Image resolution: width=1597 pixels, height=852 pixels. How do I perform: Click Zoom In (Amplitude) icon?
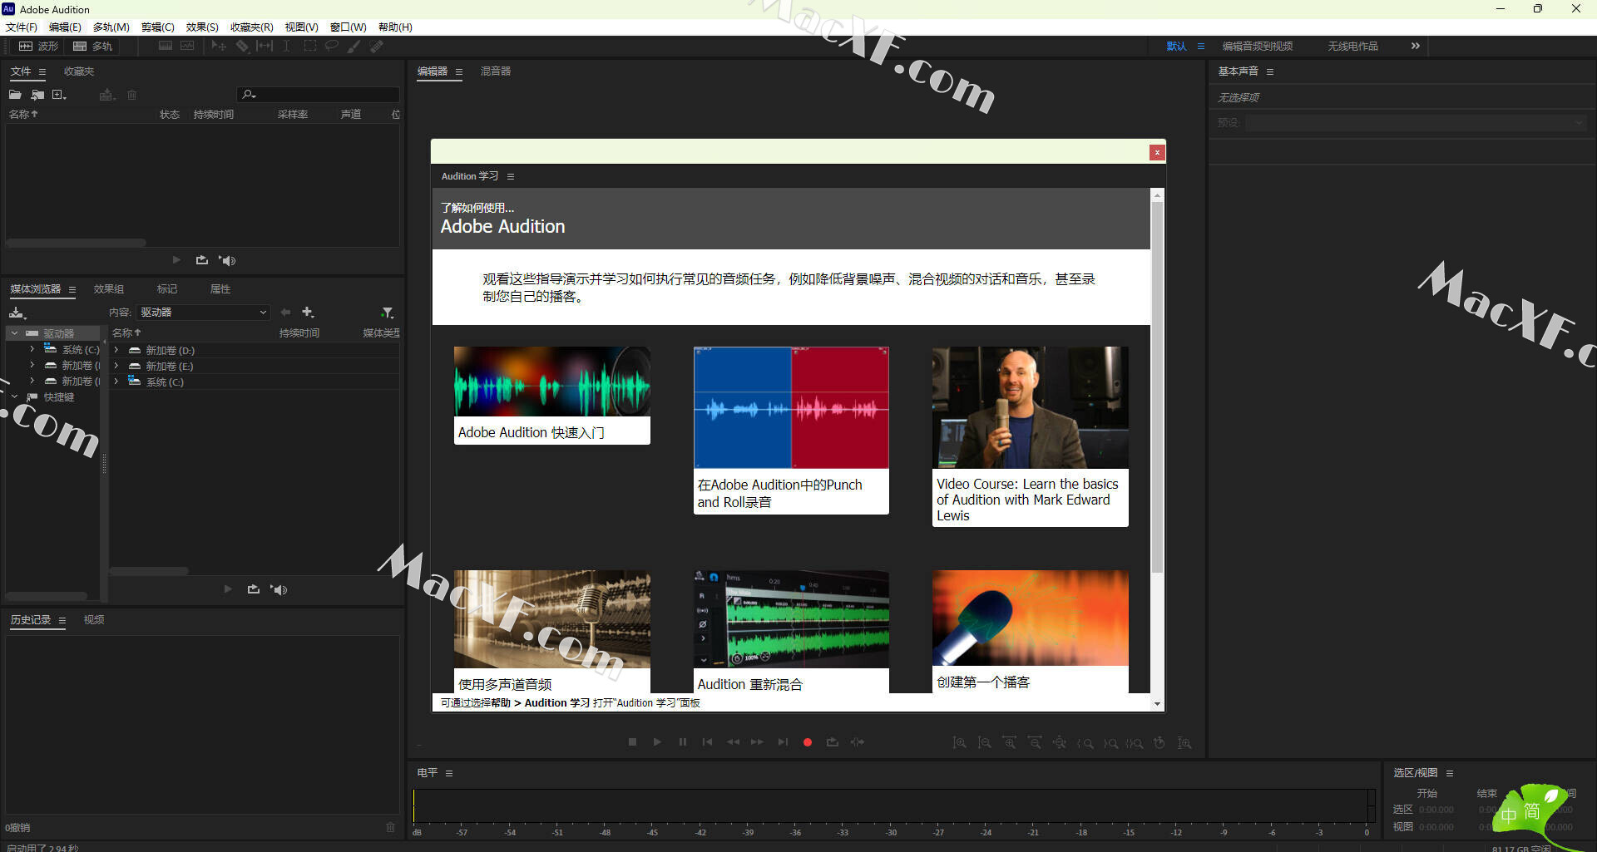tap(960, 742)
